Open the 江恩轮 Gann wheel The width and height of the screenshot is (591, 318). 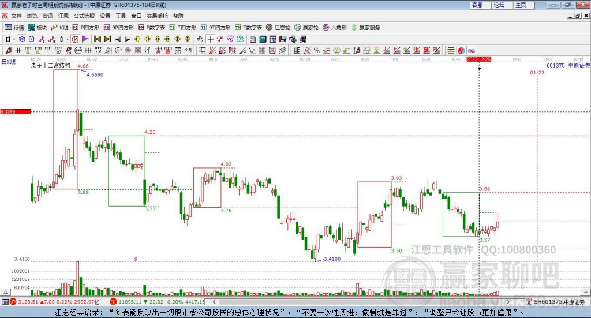click(278, 28)
